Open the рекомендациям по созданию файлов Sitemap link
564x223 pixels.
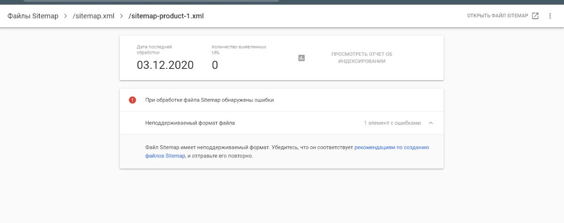tap(287, 152)
